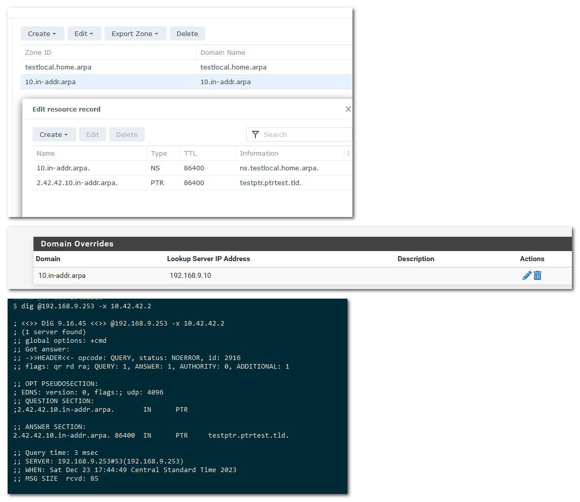Click the Delete button in zone toolbar
The width and height of the screenshot is (580, 502).
coord(187,33)
